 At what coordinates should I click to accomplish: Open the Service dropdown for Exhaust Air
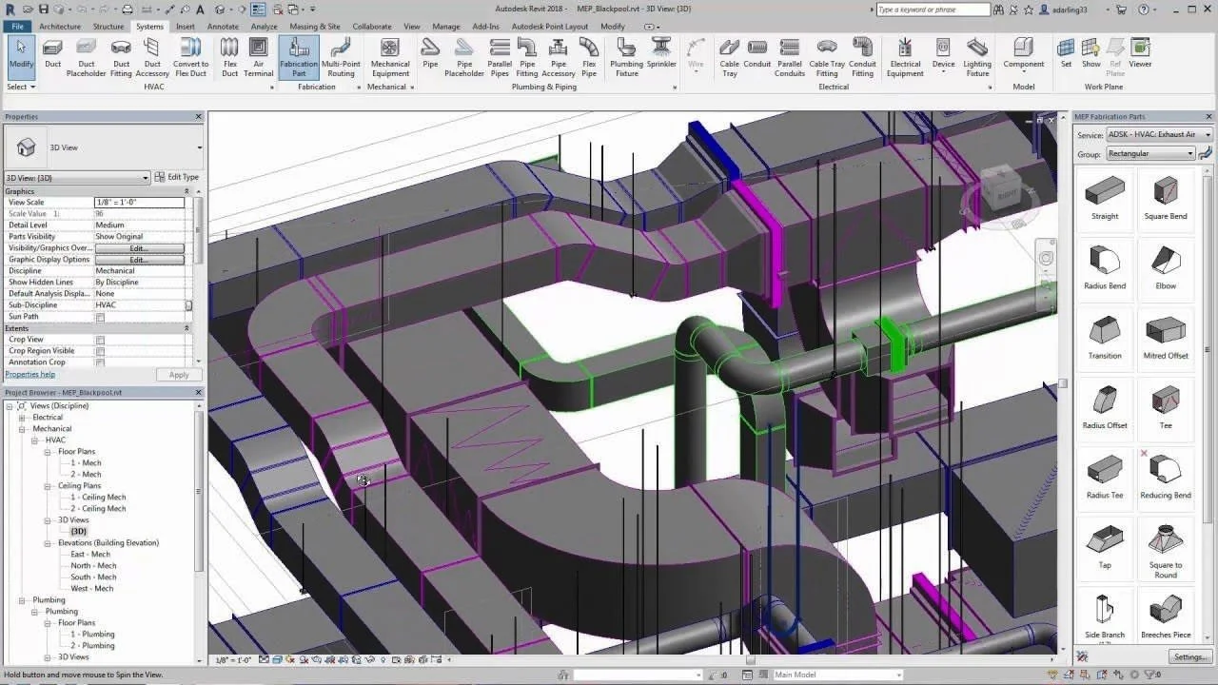(1159, 135)
